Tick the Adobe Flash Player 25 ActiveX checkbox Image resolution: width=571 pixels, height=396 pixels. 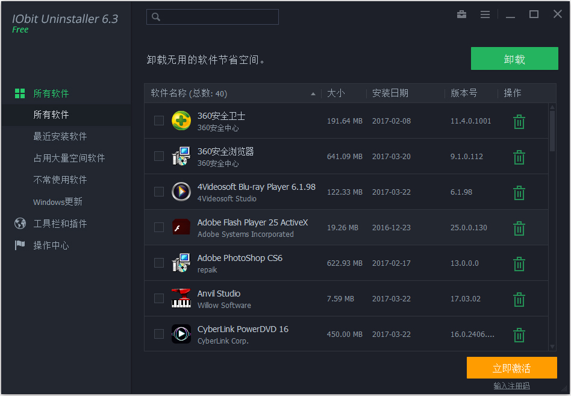pos(159,227)
